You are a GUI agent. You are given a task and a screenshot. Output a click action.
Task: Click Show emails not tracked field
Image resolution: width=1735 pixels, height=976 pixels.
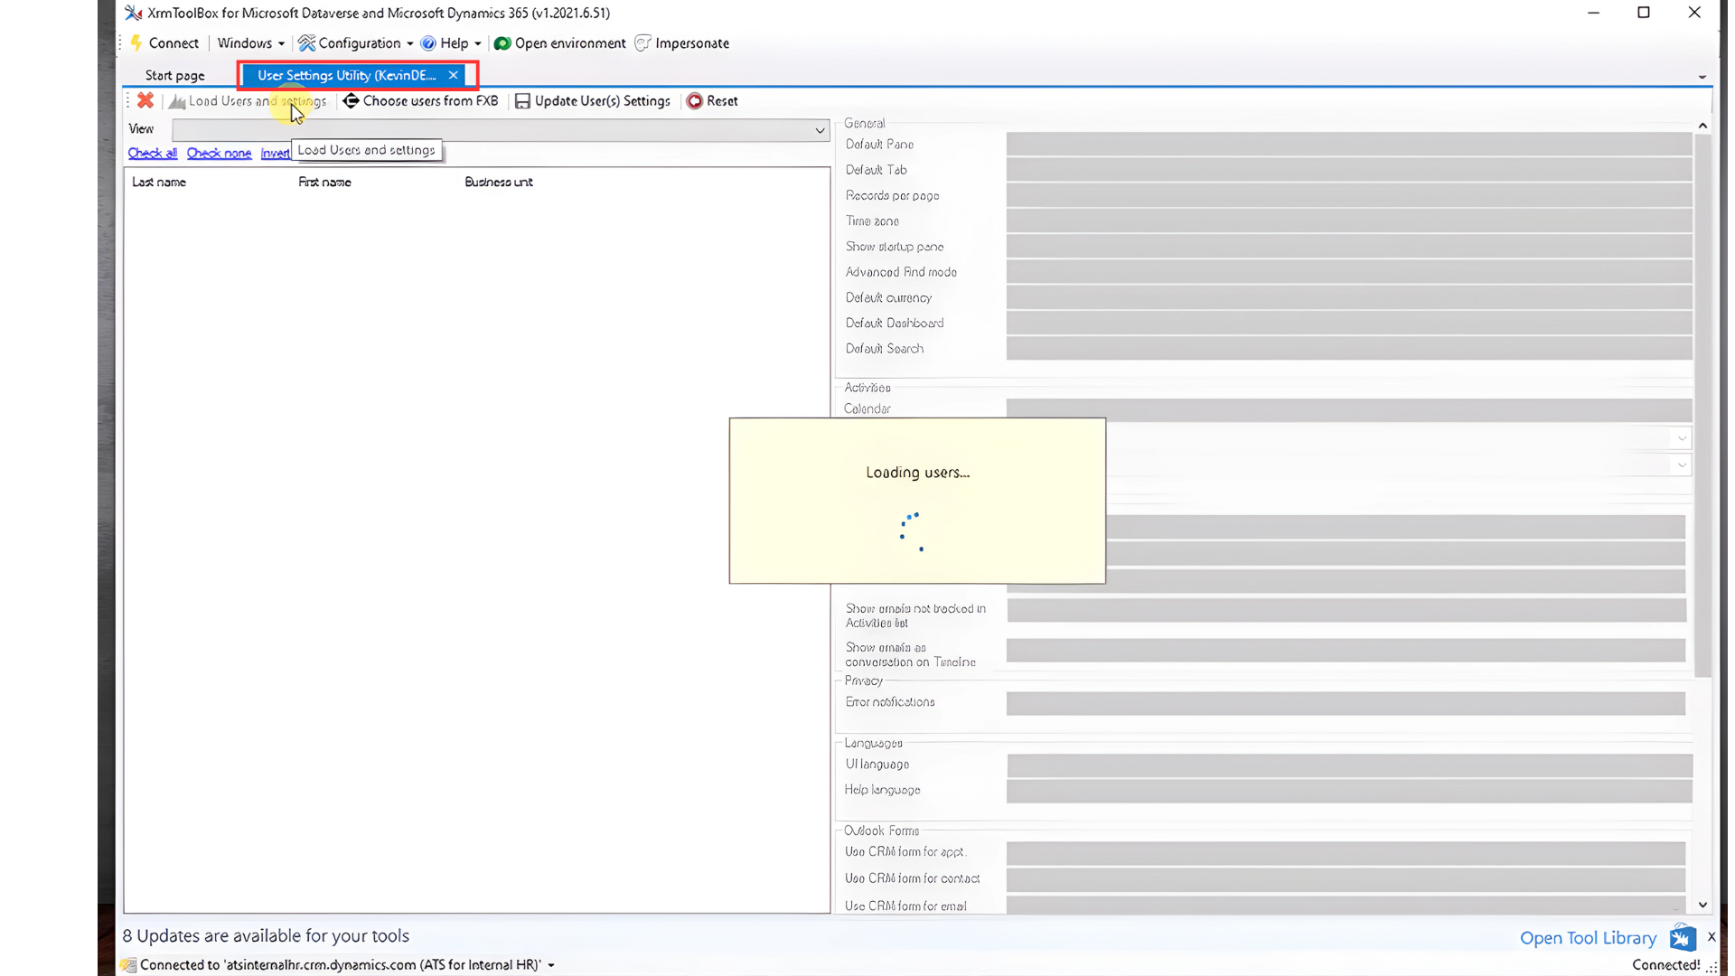tap(1346, 610)
